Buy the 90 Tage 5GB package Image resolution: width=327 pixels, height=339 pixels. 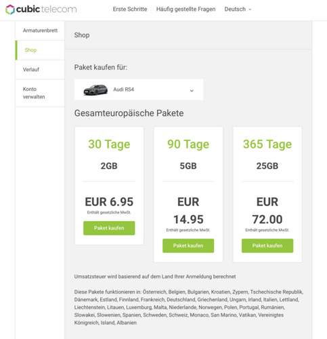(x=188, y=245)
